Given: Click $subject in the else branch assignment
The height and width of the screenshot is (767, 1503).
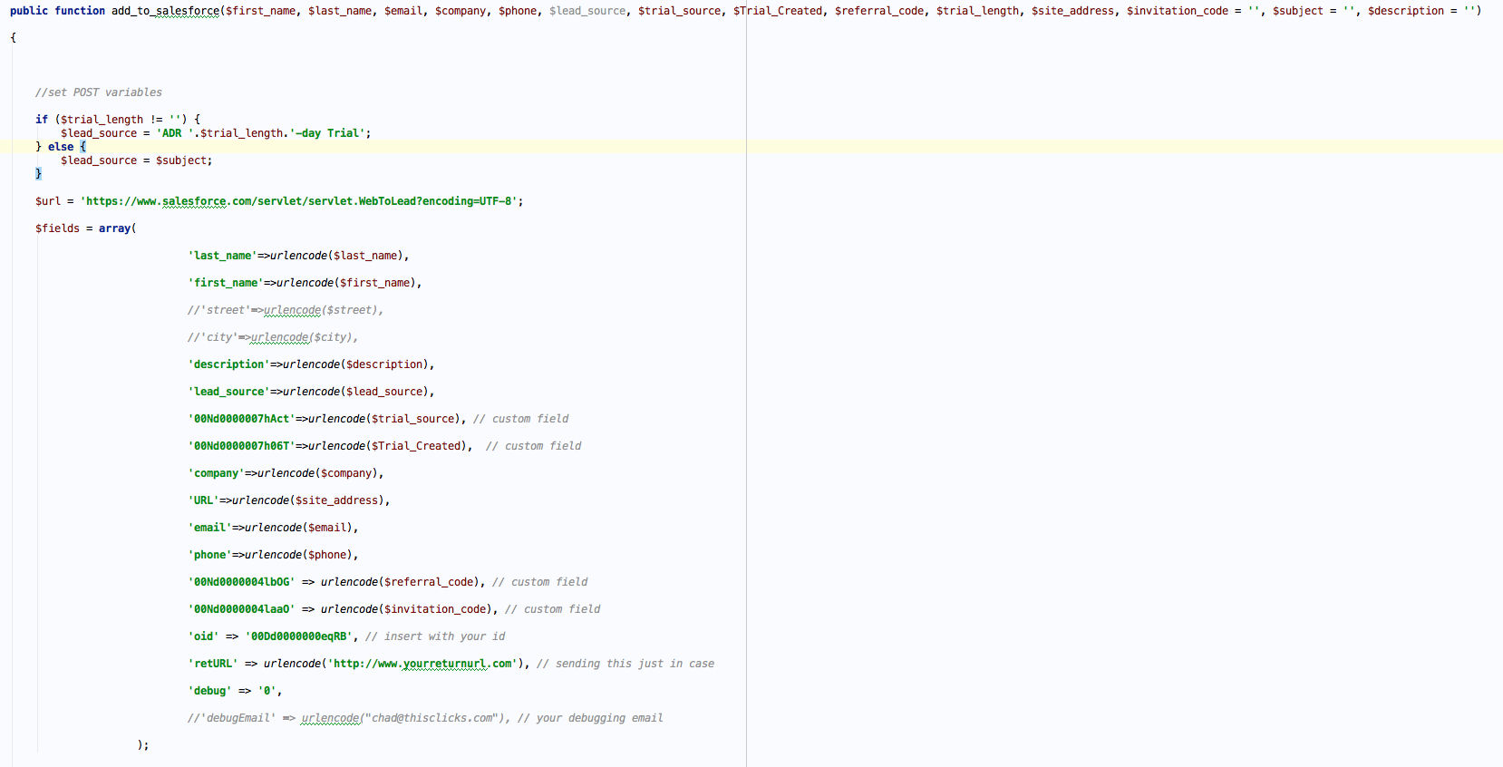Looking at the screenshot, I should 181,160.
